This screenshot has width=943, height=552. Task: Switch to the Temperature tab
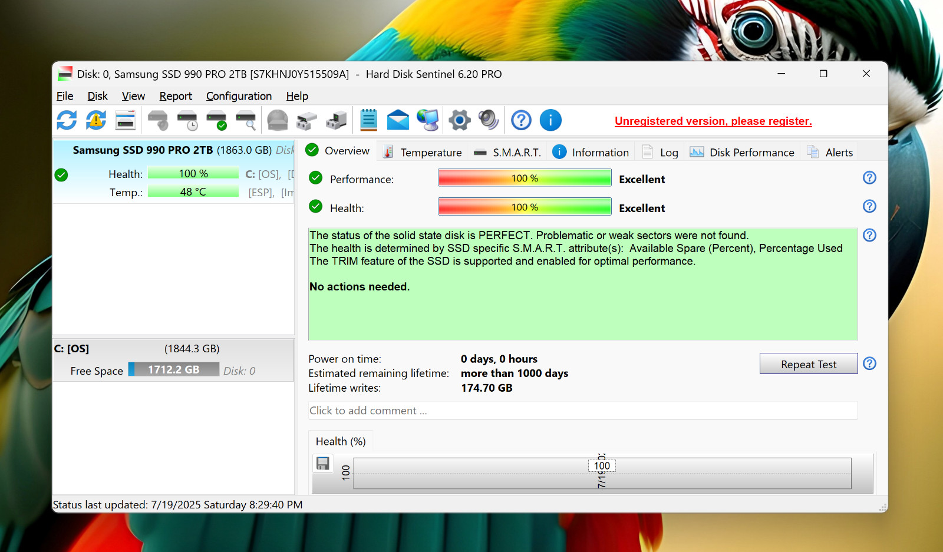click(x=423, y=153)
